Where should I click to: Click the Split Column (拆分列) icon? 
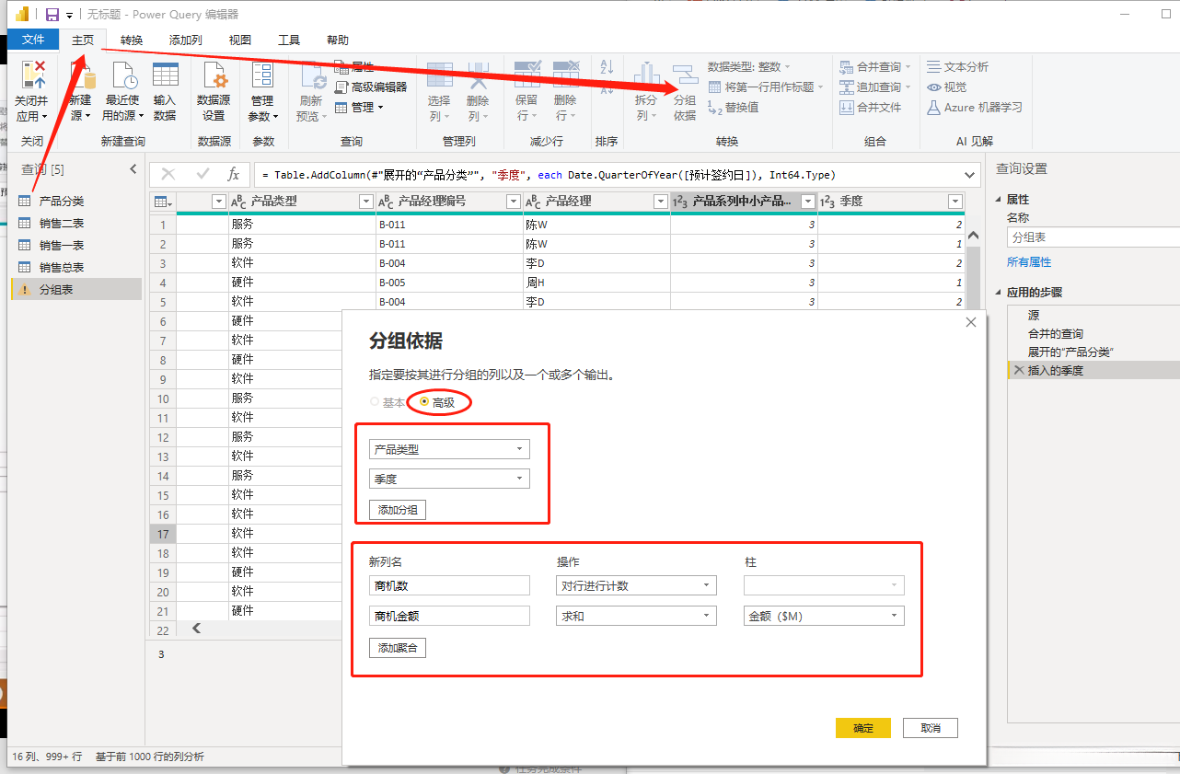pos(647,75)
